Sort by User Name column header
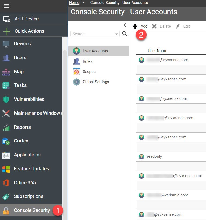The width and height of the screenshot is (206, 220). point(158,51)
